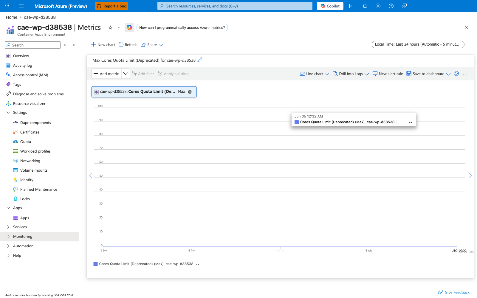Open Volume mounts settings
The width and height of the screenshot is (477, 298).
coord(34,170)
